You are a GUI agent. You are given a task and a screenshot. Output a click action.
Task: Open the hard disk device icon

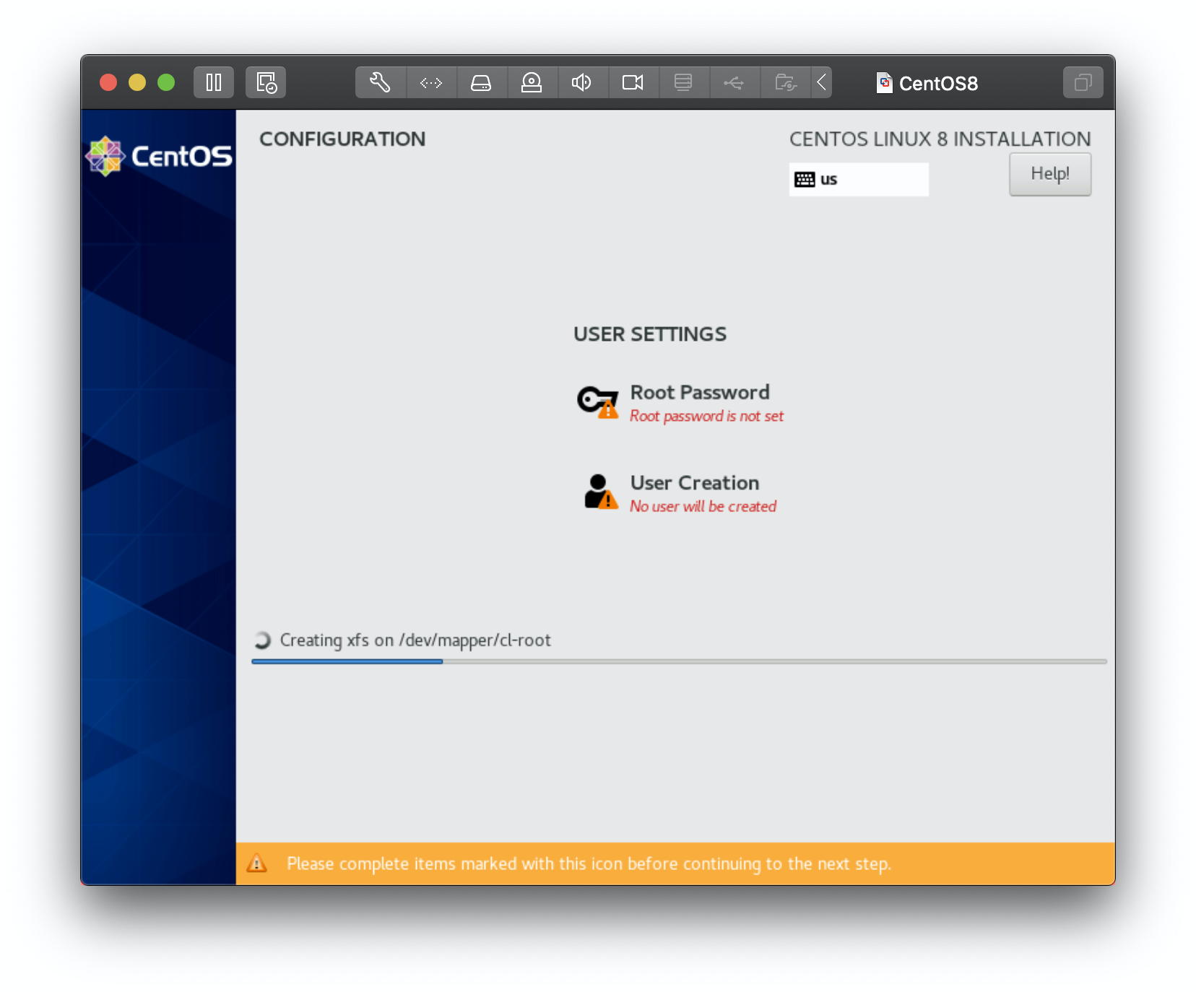[x=482, y=82]
